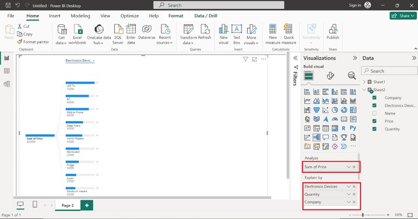Adjust the zoom slider in status bar

[x=362, y=215]
